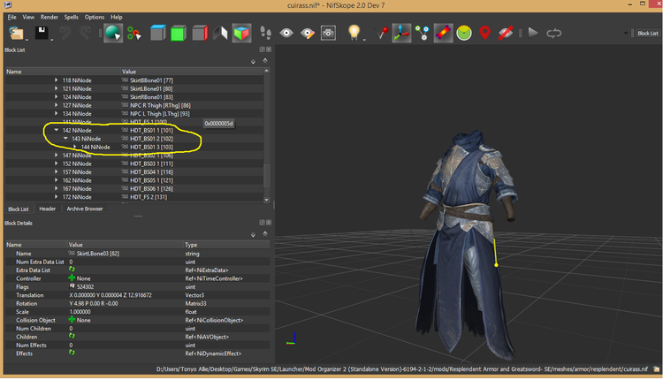The height and width of the screenshot is (380, 663).
Task: Expand the 127 NiNode NPC R Thigh row
Action: pos(56,105)
